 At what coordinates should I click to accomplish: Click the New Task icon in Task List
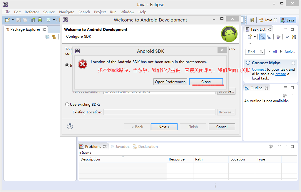coord(250,37)
